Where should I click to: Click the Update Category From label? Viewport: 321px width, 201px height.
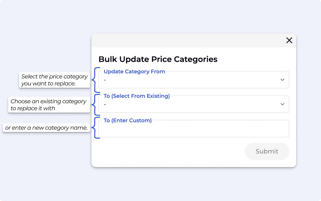click(x=134, y=72)
